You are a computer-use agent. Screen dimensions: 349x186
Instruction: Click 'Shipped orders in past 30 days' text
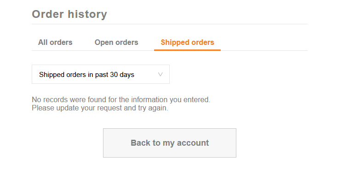coord(86,75)
